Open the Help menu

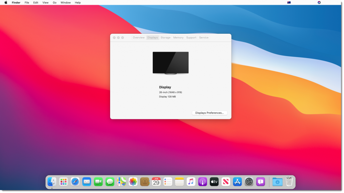(78, 3)
